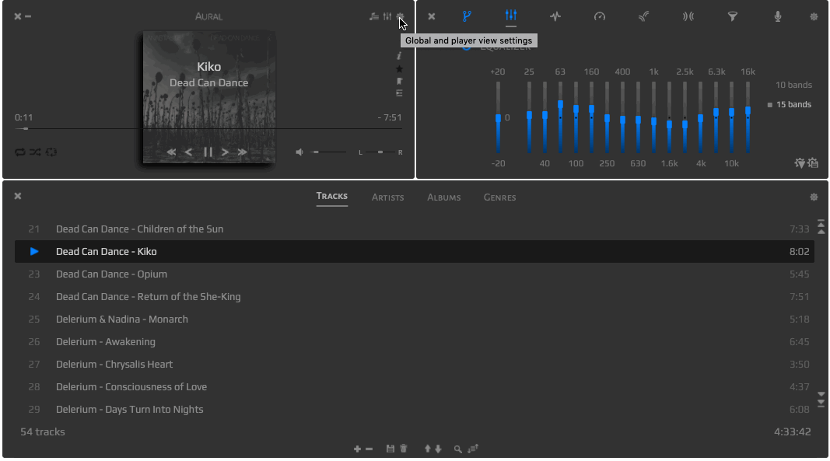Select 15 bands equalizer option
830x461 pixels.
click(x=790, y=104)
